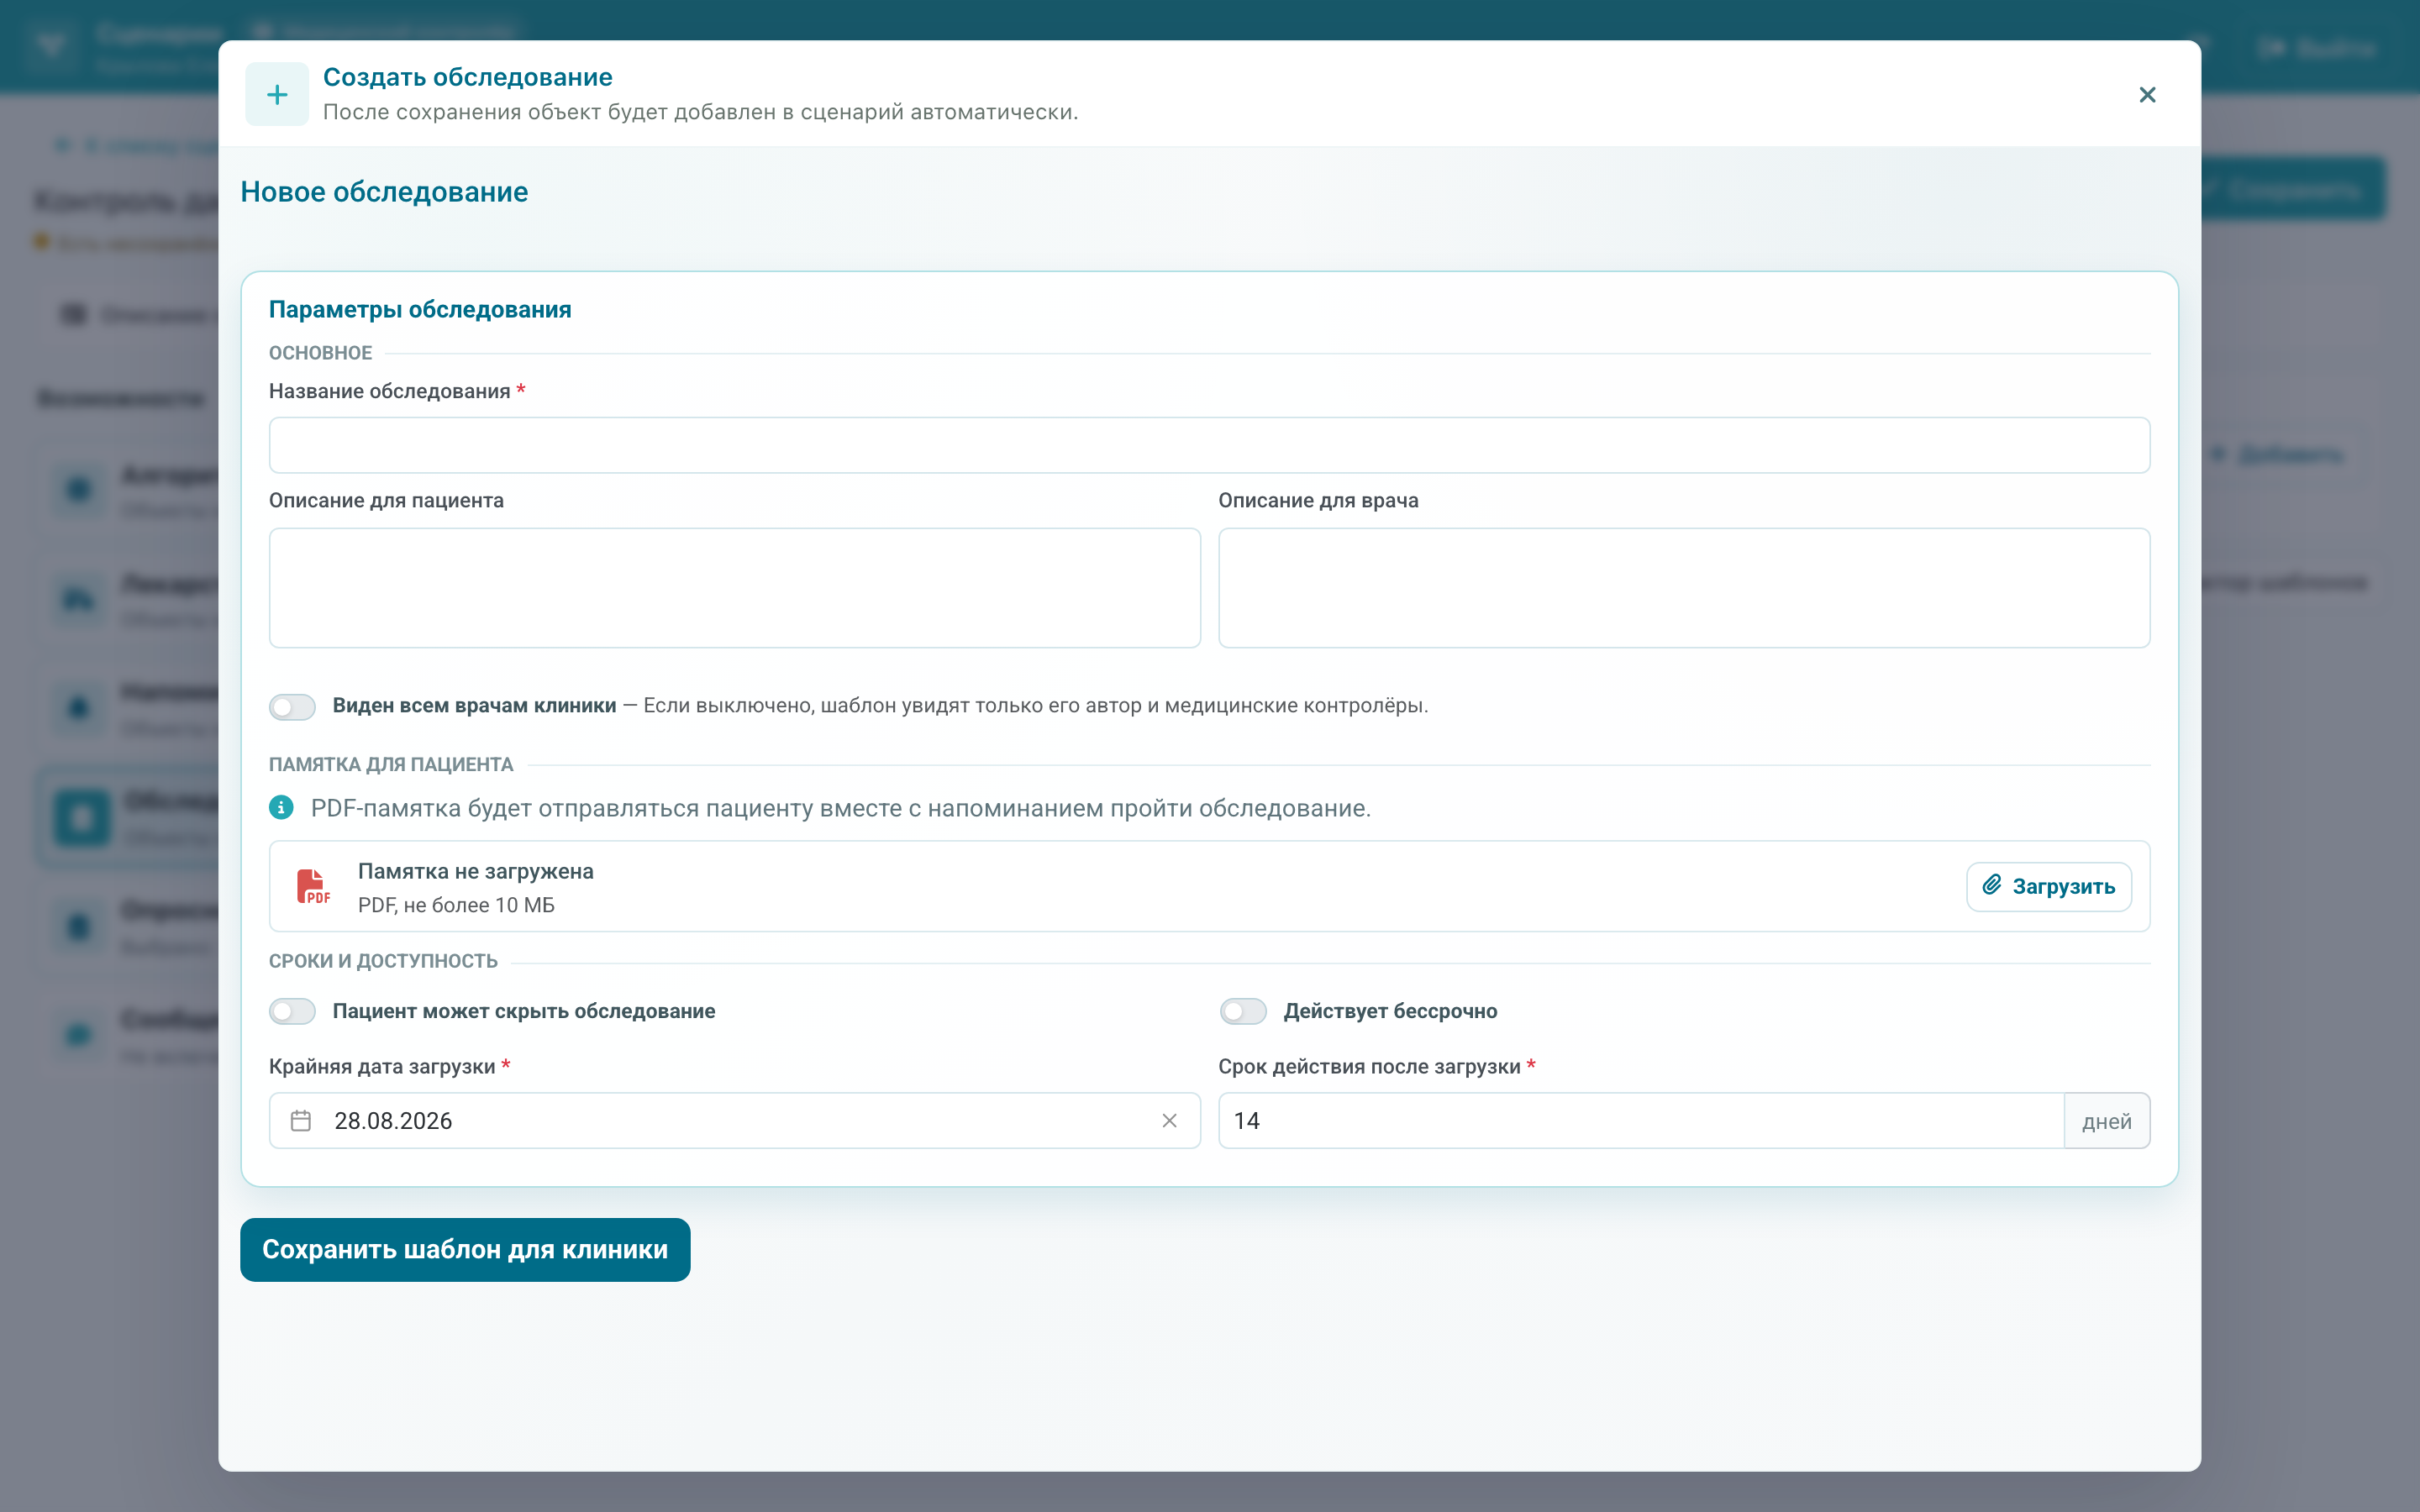Click the Новое обследование heading
The width and height of the screenshot is (2420, 1512).
click(384, 192)
